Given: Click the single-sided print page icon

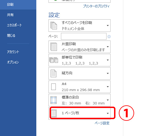Looking at the screenshot, I should [54, 47].
